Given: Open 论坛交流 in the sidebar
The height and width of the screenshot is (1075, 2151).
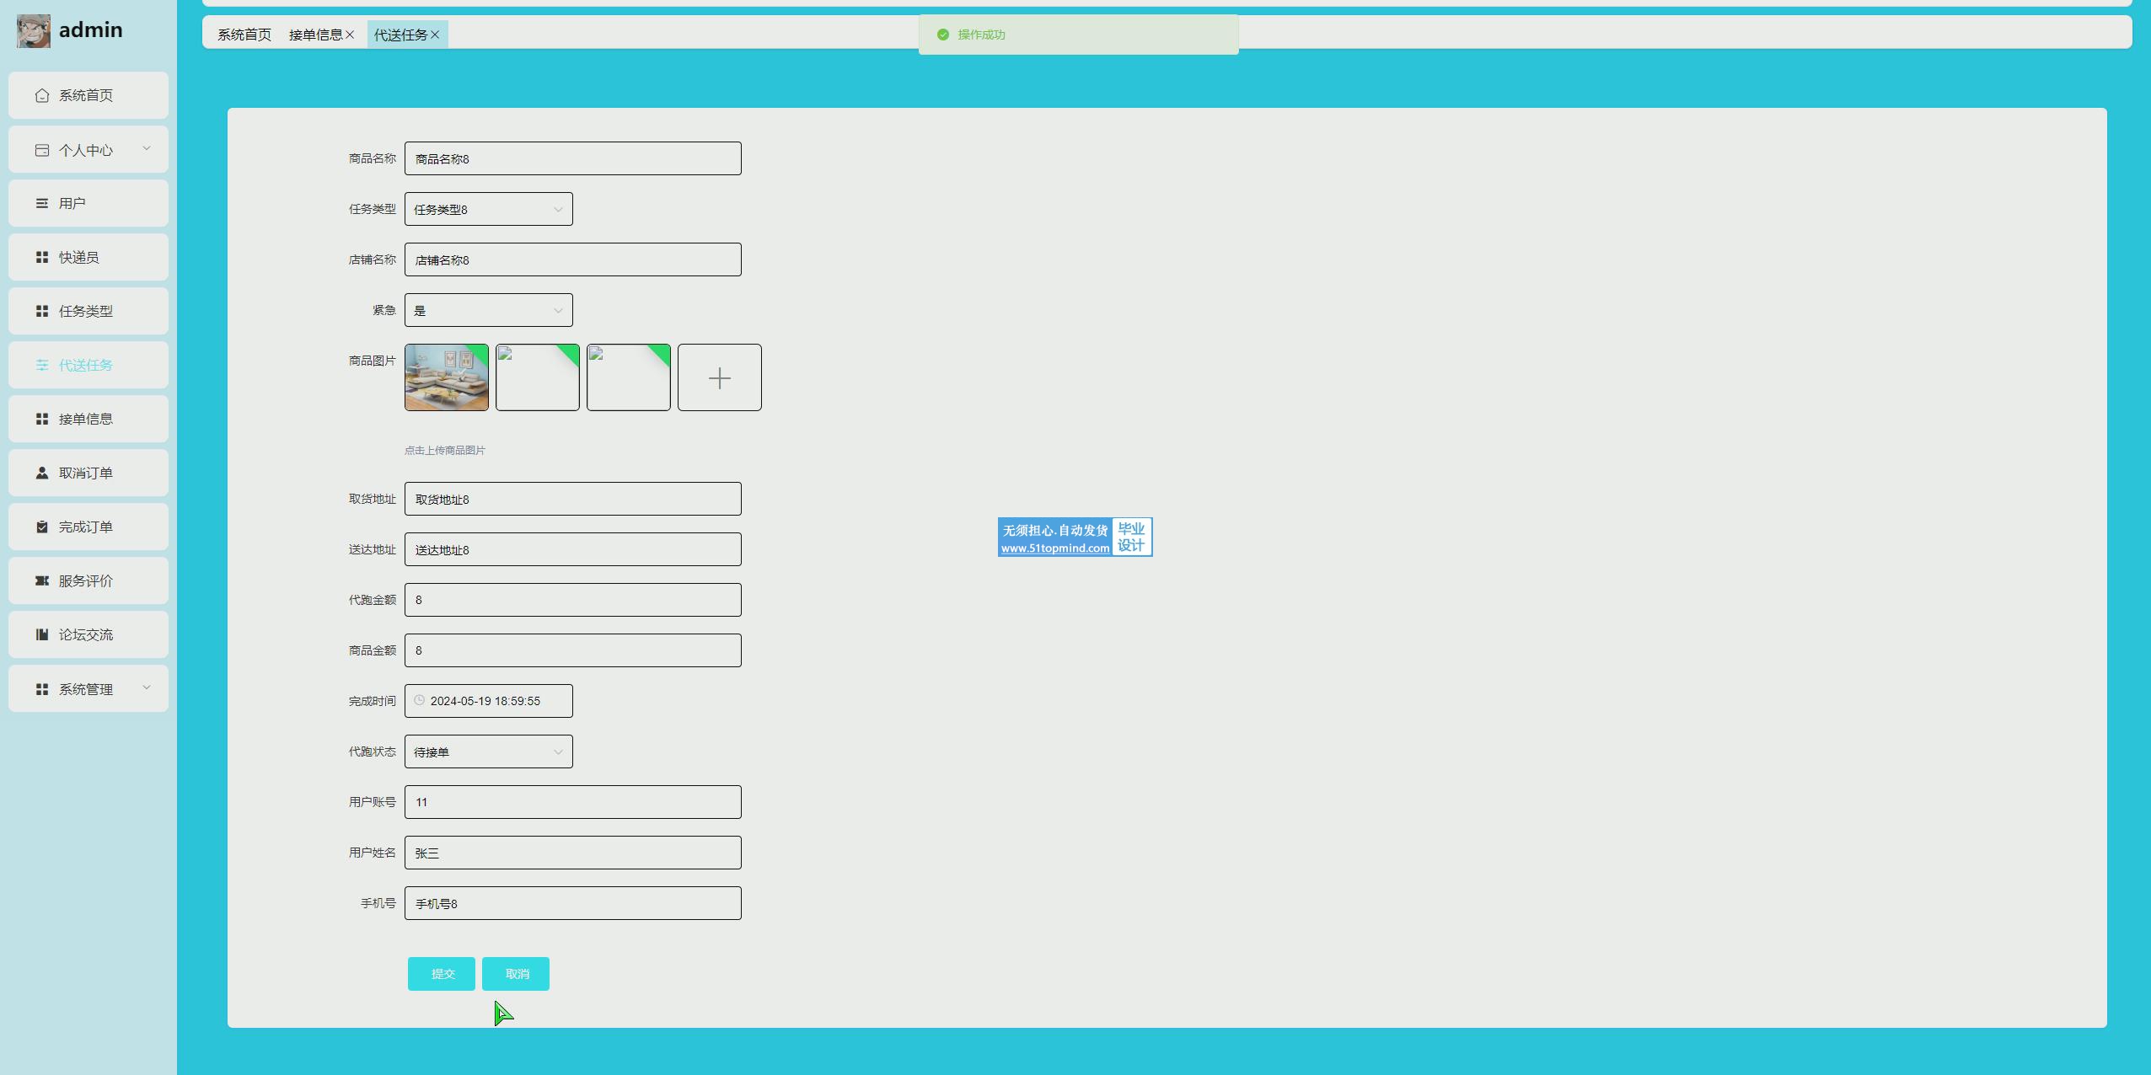Looking at the screenshot, I should tap(89, 634).
